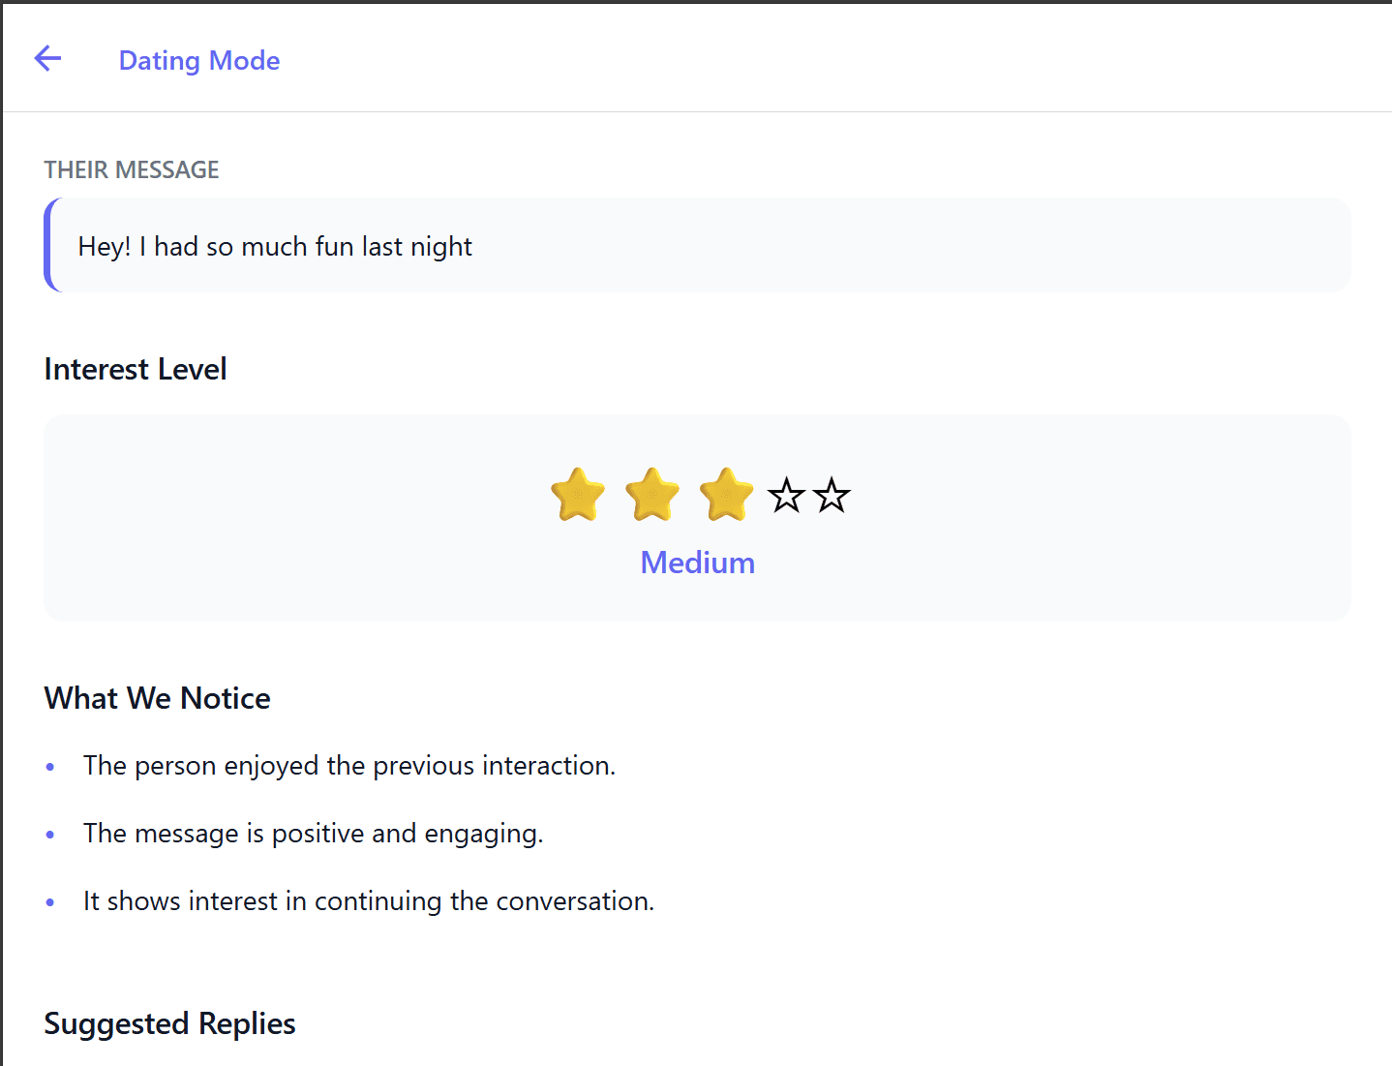
Task: Click bullet dot beside "It shows interest"
Action: pyautogui.click(x=50, y=902)
